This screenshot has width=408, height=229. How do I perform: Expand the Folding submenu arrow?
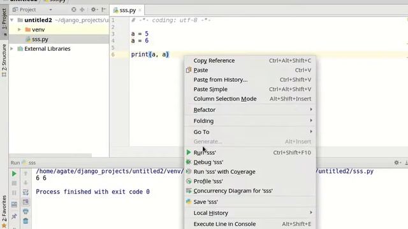point(311,121)
